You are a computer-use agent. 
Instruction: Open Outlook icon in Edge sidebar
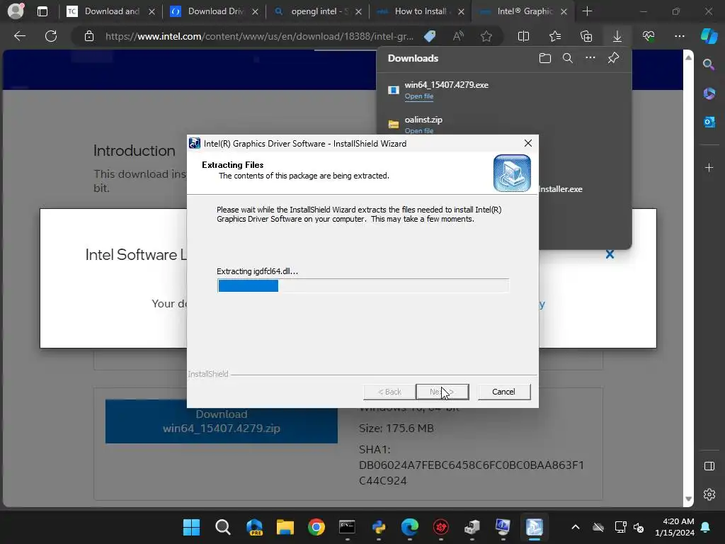pos(709,122)
